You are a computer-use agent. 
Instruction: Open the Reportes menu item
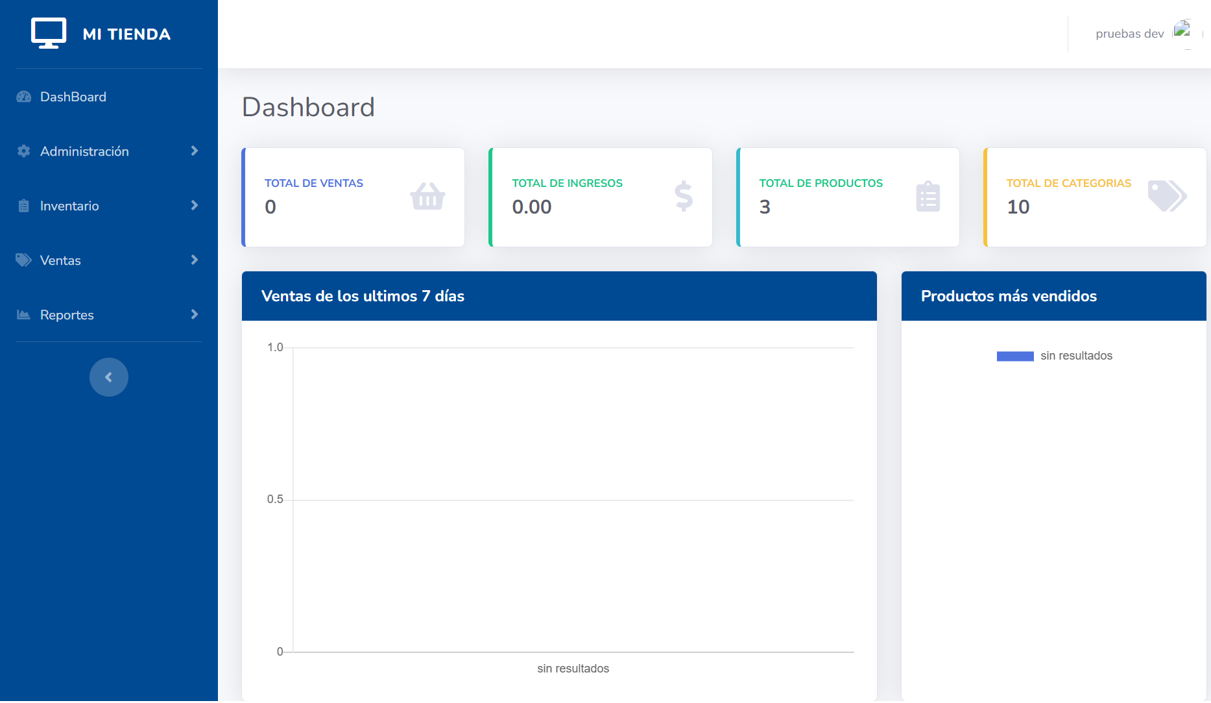[67, 315]
